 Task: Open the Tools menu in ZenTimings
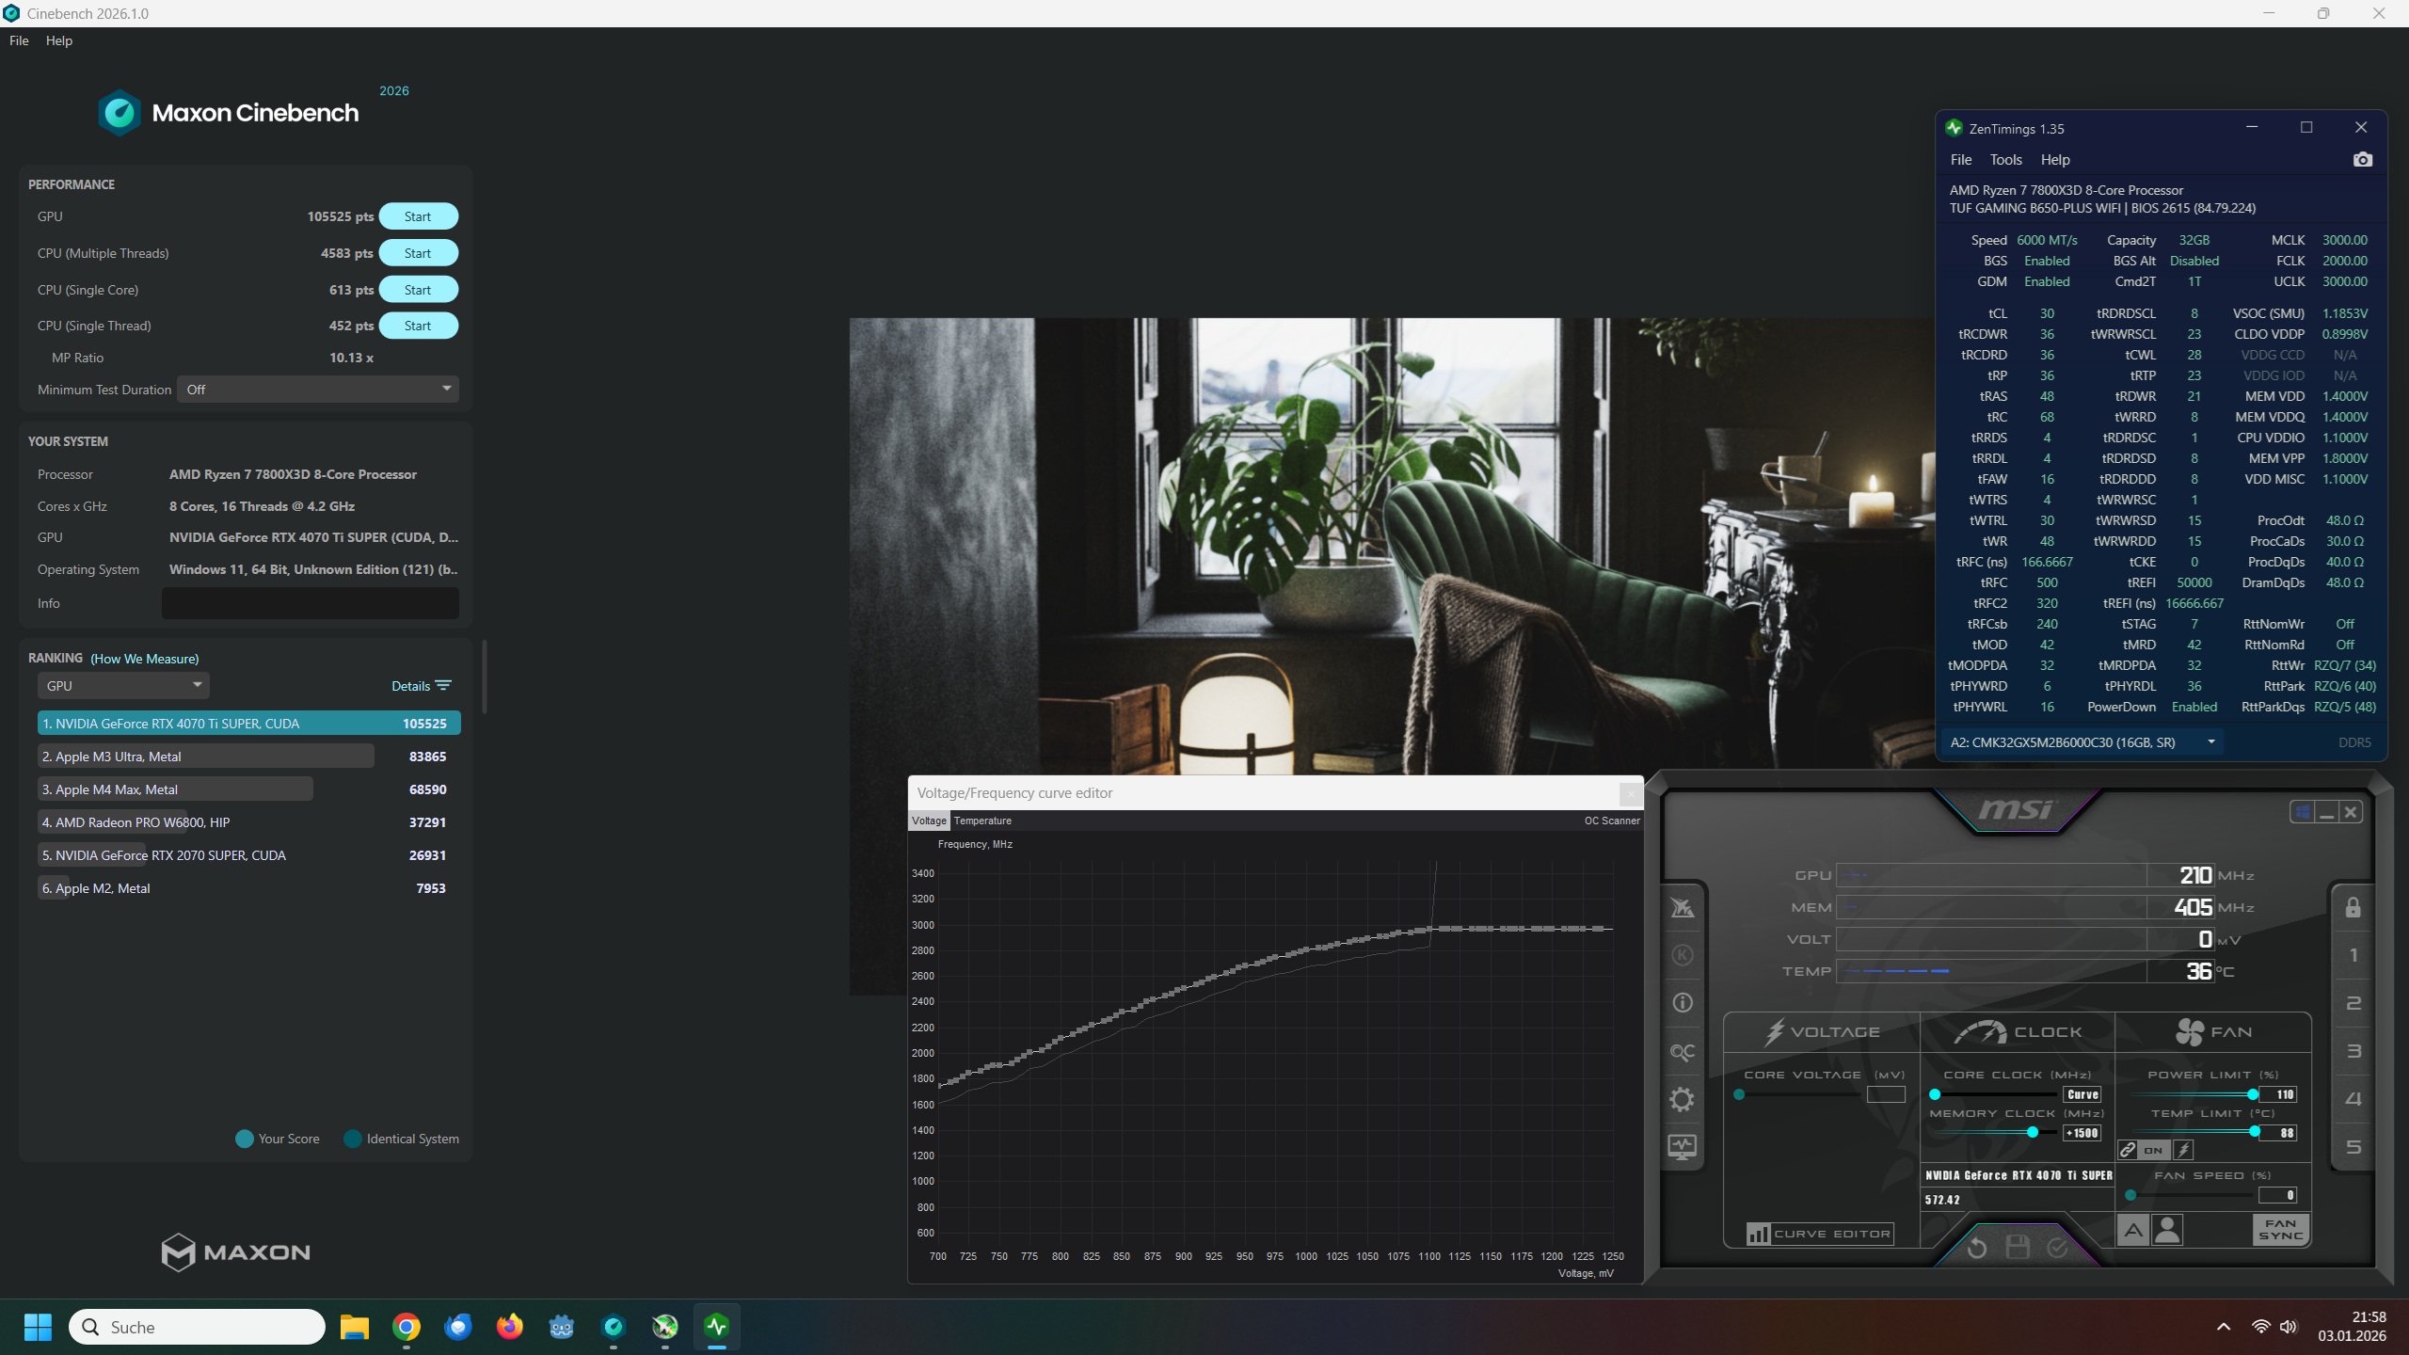coord(2005,159)
